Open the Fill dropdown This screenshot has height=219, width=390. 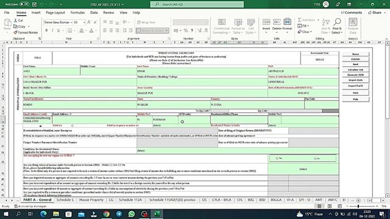(303, 26)
